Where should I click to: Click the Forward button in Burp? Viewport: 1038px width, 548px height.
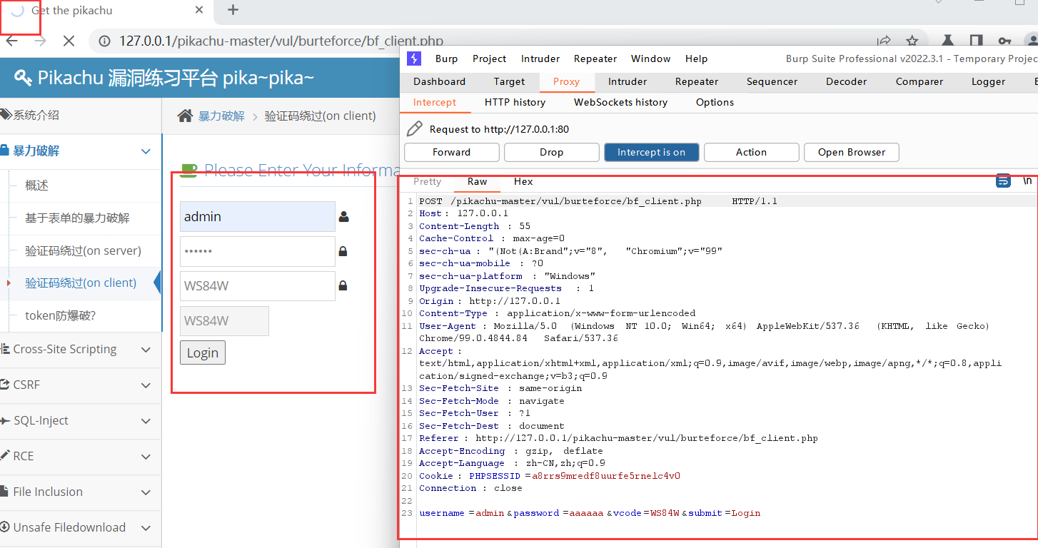(451, 152)
